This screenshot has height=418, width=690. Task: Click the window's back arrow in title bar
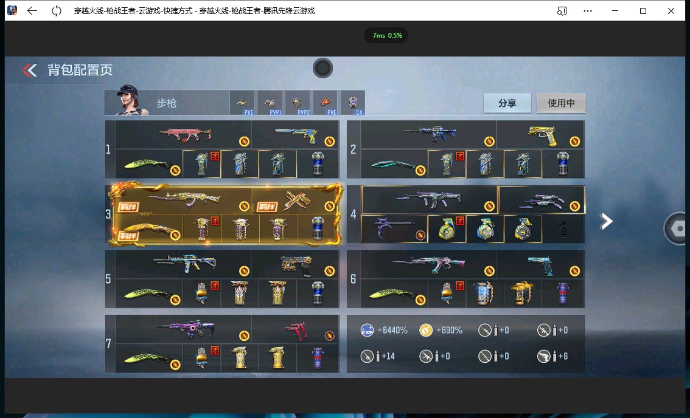32,10
